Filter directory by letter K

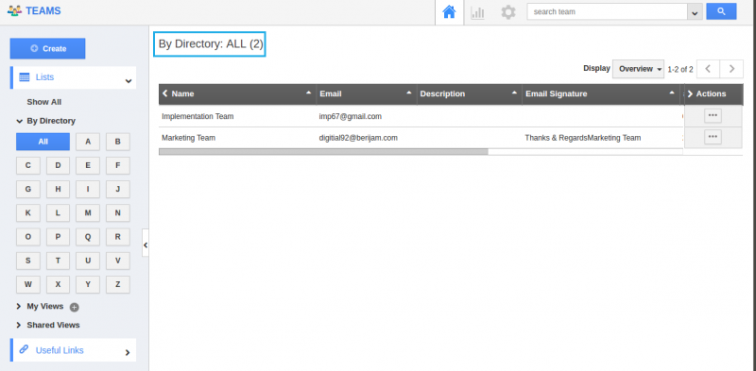pos(28,213)
